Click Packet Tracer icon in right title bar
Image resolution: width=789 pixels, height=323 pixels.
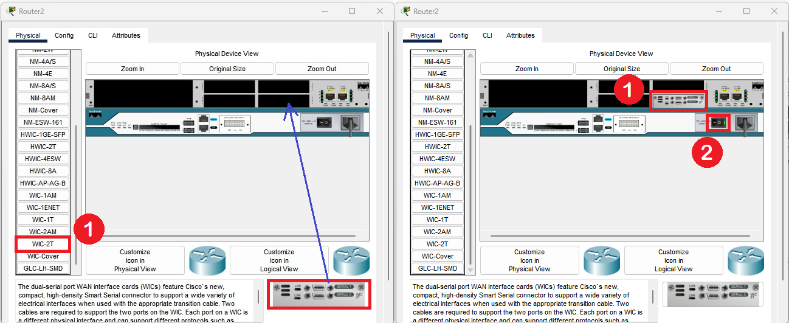pos(406,11)
